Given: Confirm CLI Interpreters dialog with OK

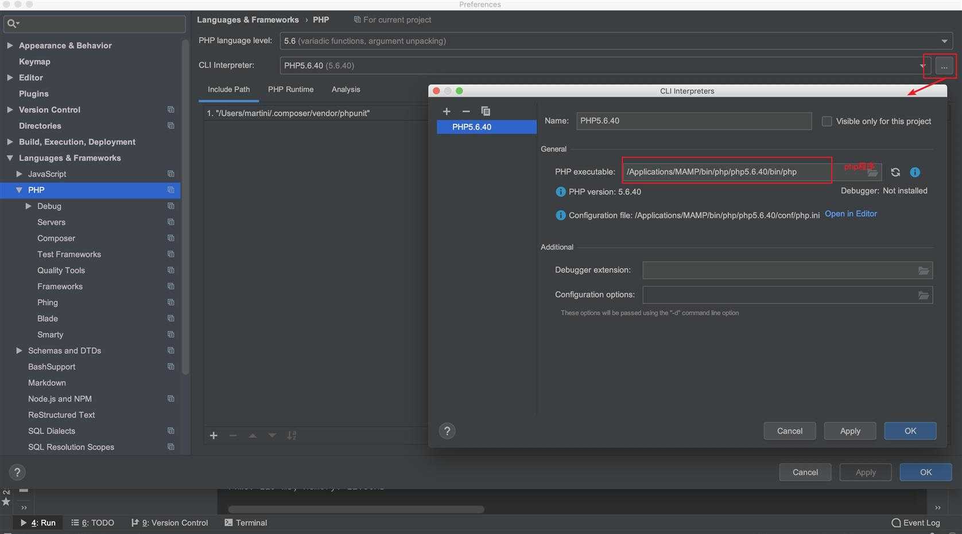Looking at the screenshot, I should (x=910, y=431).
